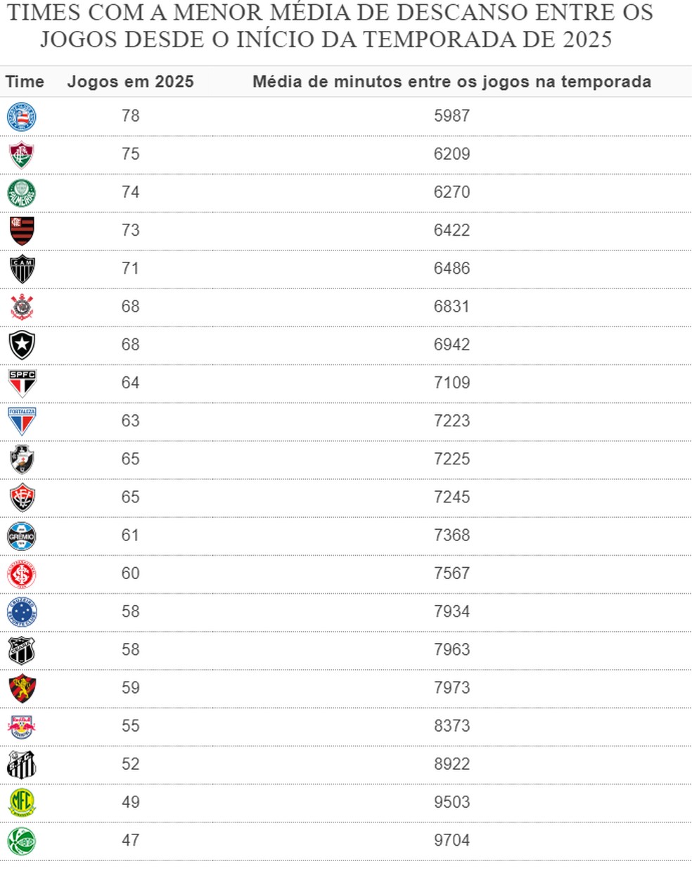This screenshot has height=890, width=692.
Task: Click the Internacional red crest
Action: click(21, 573)
